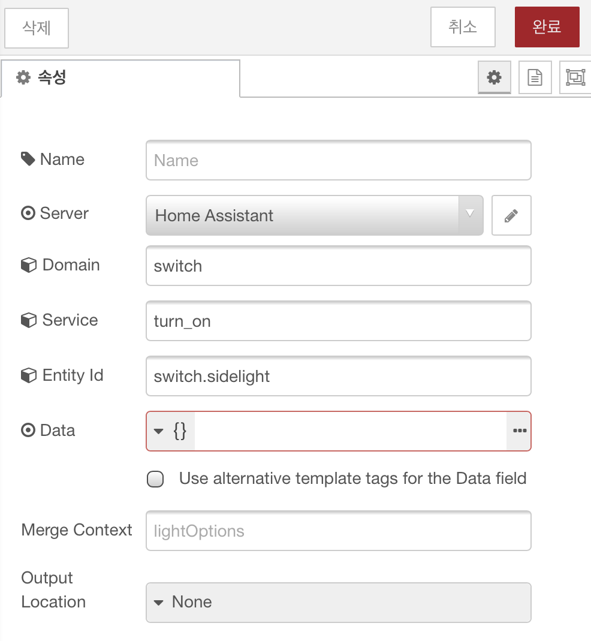Click the Data label target icon
Screen dimensions: 591x641
click(x=28, y=430)
